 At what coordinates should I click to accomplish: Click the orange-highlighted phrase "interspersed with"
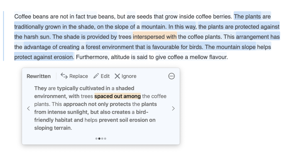point(155,37)
